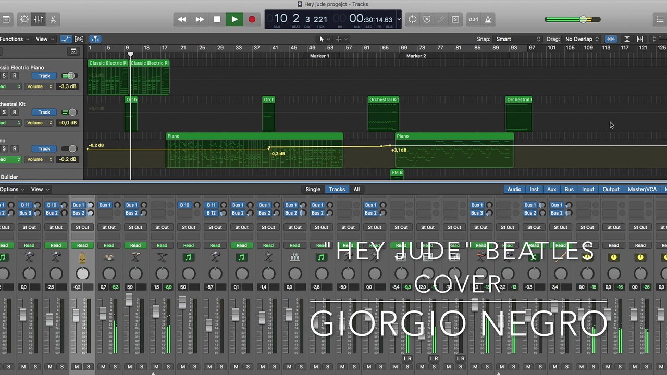Toggle the Master/VCA filter button
Screen dimensions: 667x375
[x=643, y=190]
